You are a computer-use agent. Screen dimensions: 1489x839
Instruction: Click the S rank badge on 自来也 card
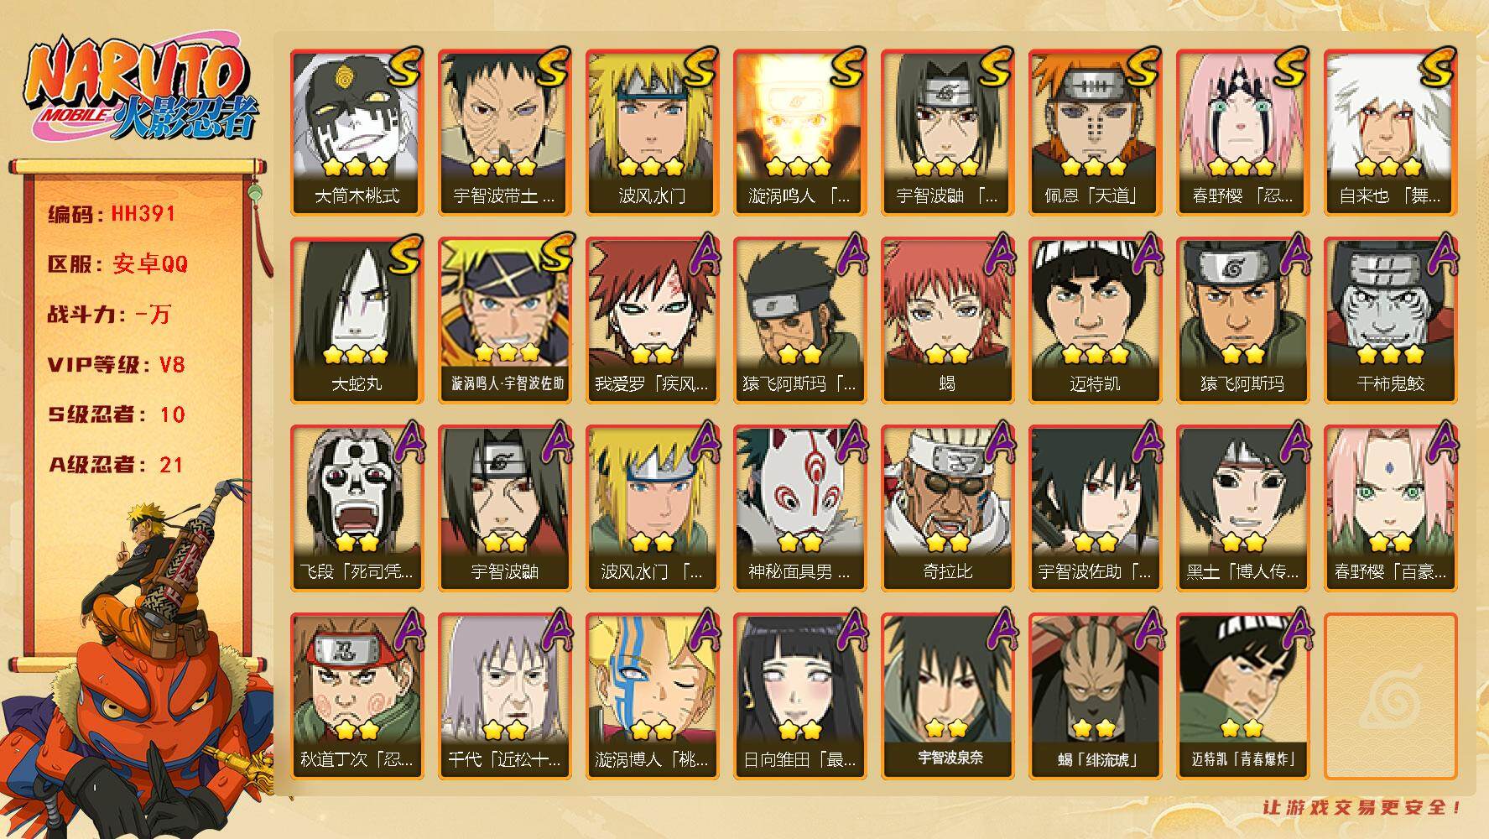click(x=1436, y=67)
